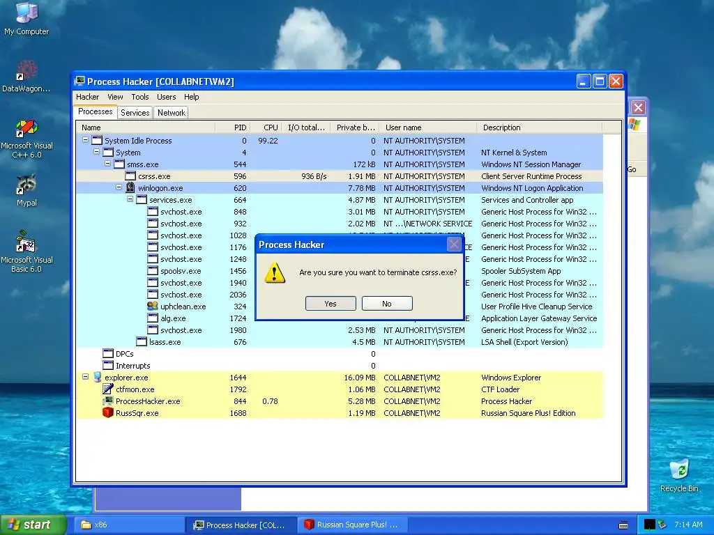
Task: Open the Tools menu
Action: click(x=140, y=97)
